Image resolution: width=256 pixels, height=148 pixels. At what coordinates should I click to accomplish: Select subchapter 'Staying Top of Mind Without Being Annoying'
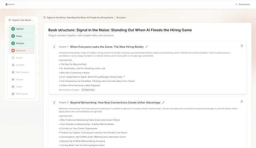pos(83,141)
